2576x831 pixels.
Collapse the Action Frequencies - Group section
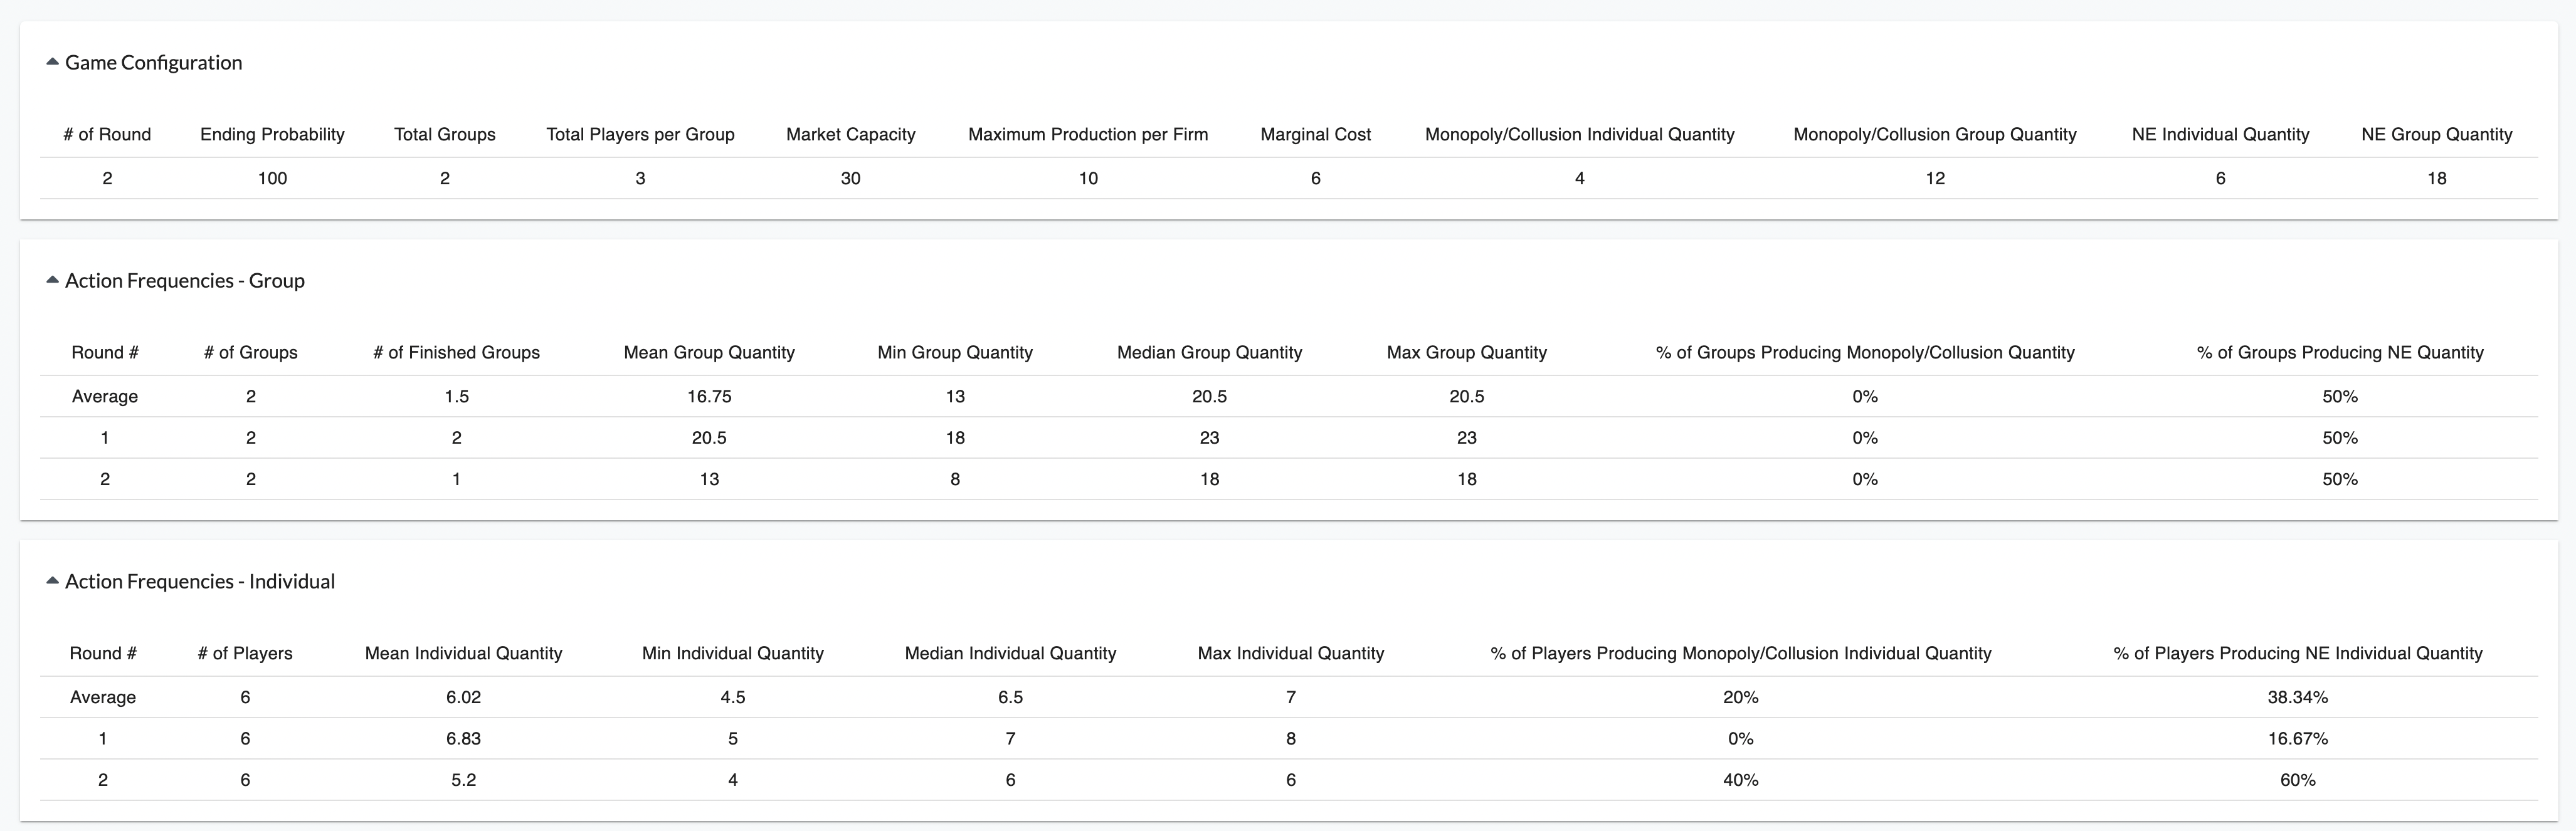[x=53, y=280]
